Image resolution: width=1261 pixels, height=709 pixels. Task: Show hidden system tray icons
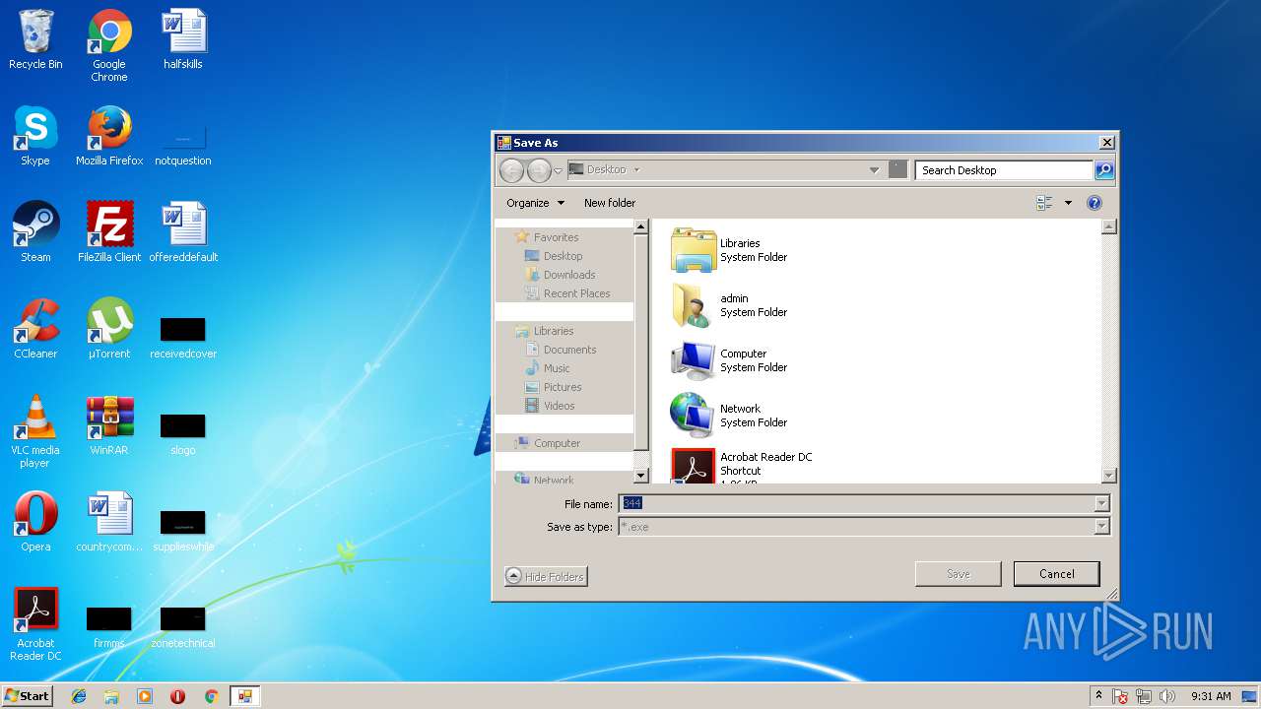point(1098,695)
